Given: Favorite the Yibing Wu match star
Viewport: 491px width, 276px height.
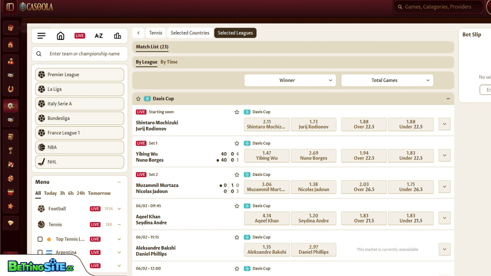Looking at the screenshot, I should (x=237, y=143).
